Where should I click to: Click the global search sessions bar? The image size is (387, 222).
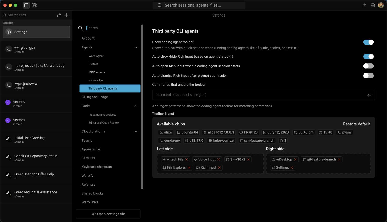click(x=199, y=5)
